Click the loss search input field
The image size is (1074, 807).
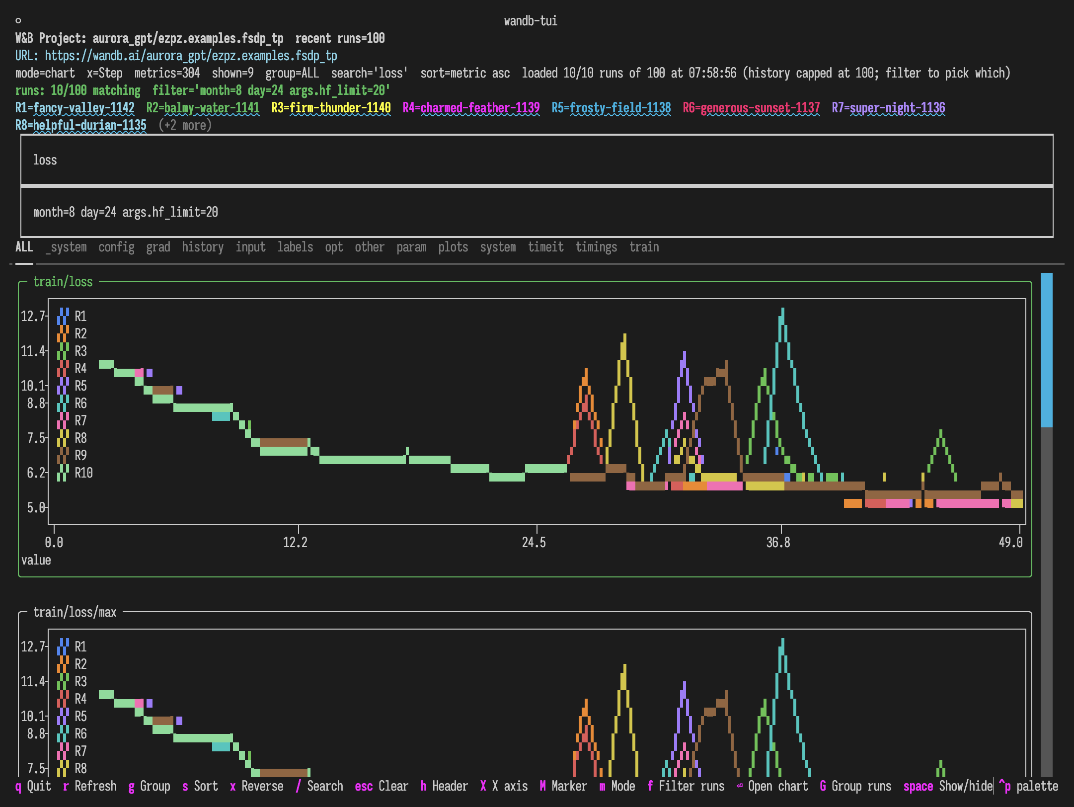coord(537,160)
